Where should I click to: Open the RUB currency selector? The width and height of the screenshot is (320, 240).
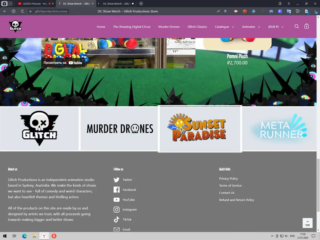[276, 27]
